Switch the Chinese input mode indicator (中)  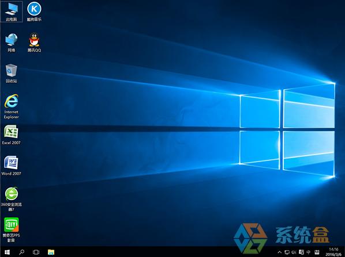point(309,252)
